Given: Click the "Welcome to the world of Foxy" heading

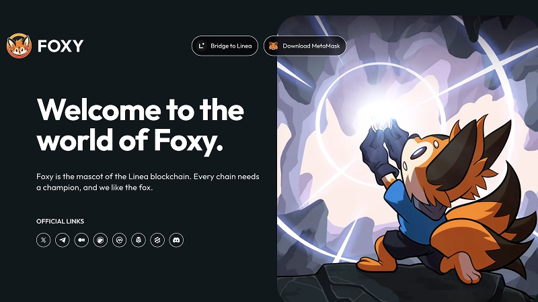Looking at the screenshot, I should click(141, 124).
